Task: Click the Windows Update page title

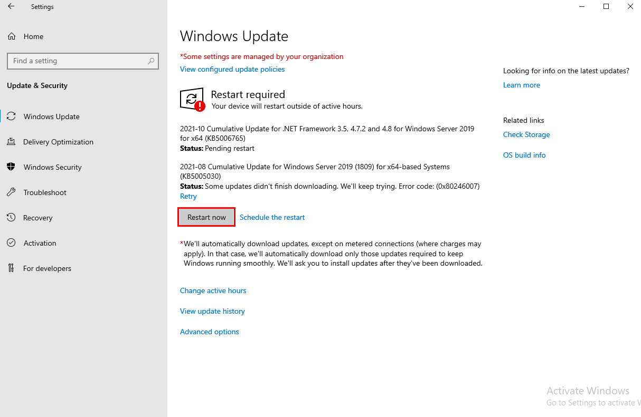Action: click(234, 36)
